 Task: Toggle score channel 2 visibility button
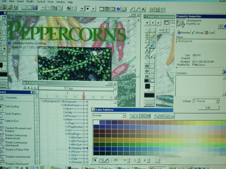click(x=37, y=104)
